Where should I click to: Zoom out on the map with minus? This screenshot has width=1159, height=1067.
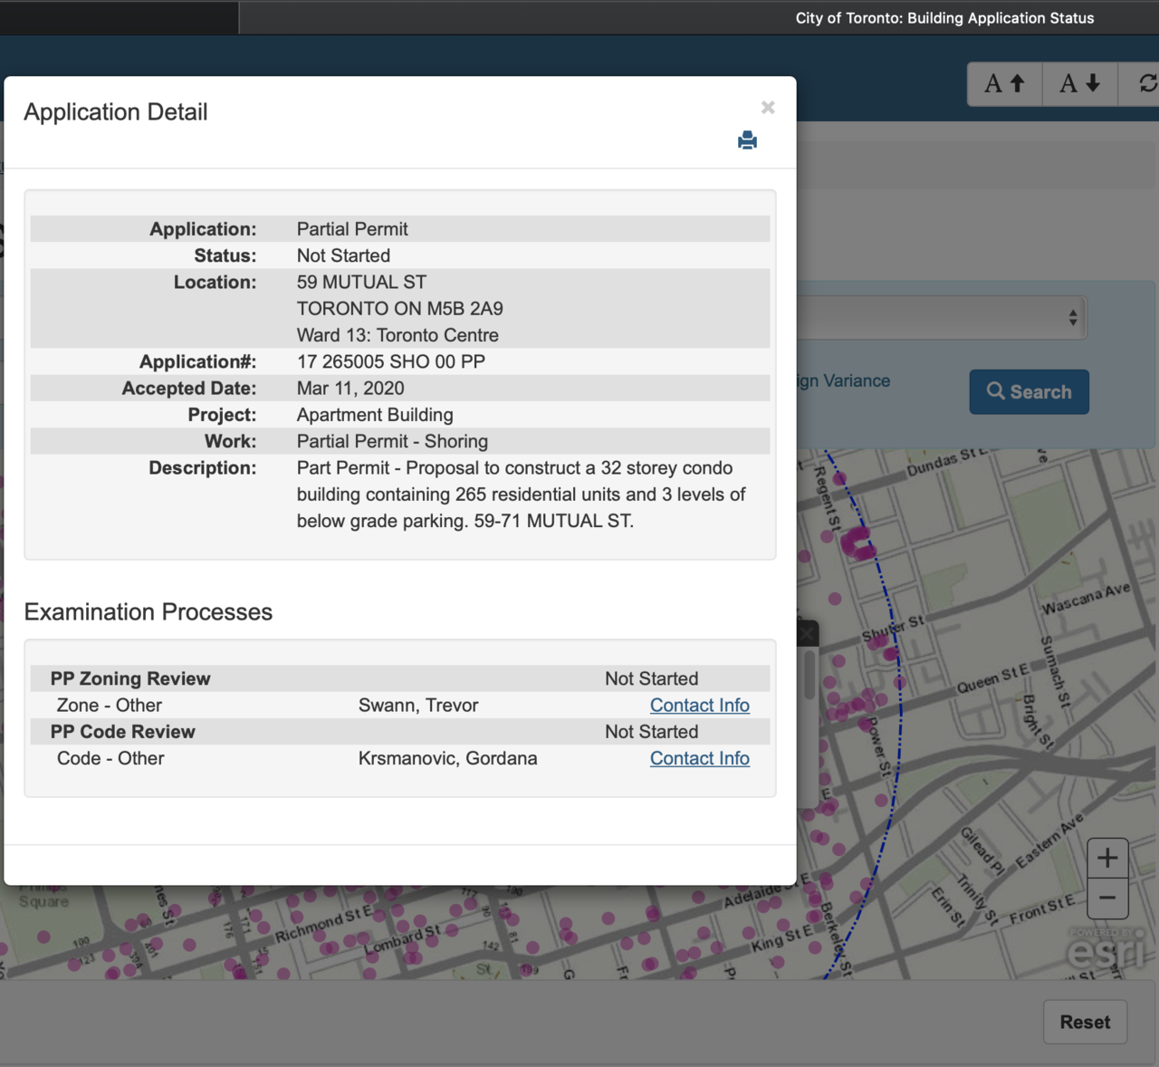click(1106, 899)
